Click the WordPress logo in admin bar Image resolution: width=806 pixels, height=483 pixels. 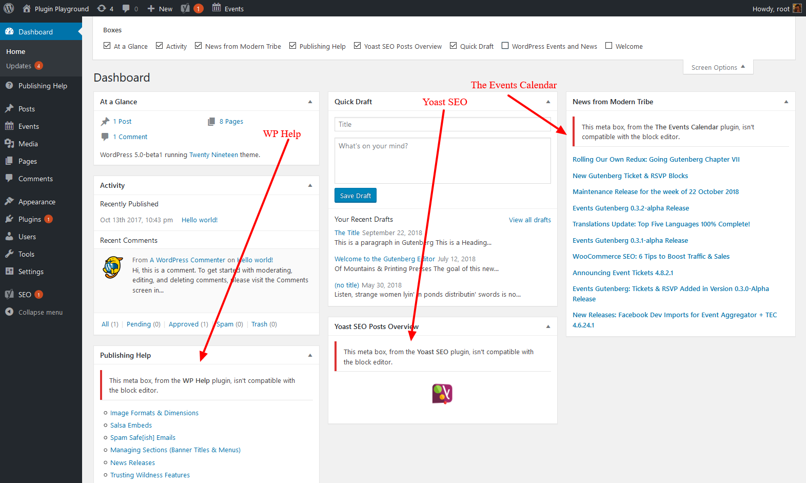point(9,8)
